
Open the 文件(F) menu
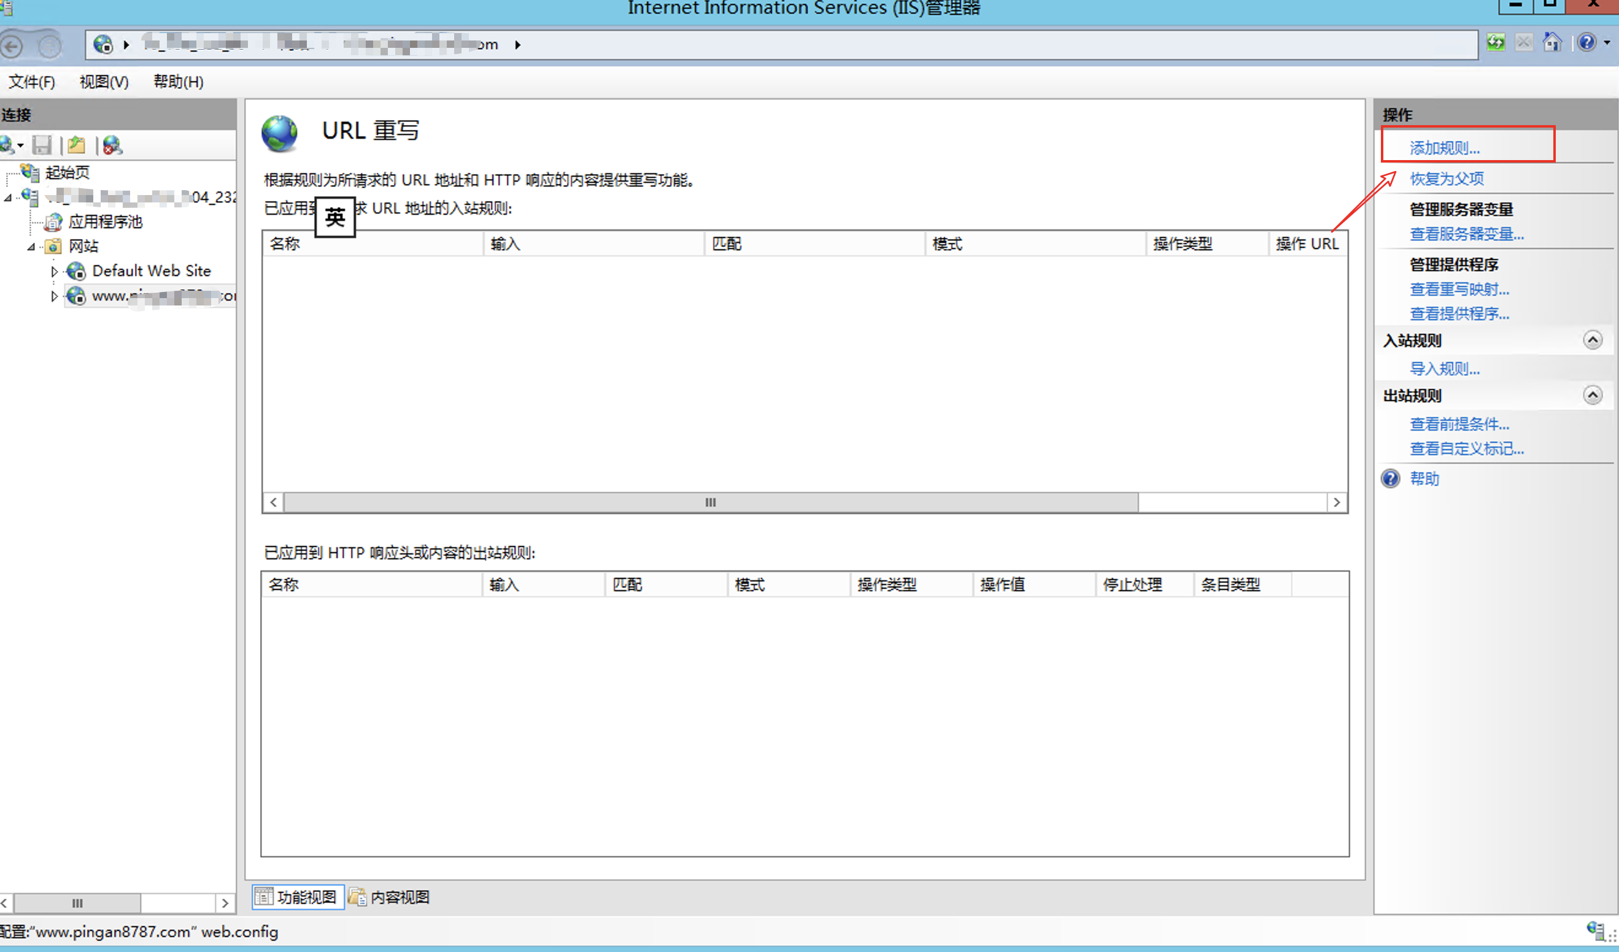point(31,82)
